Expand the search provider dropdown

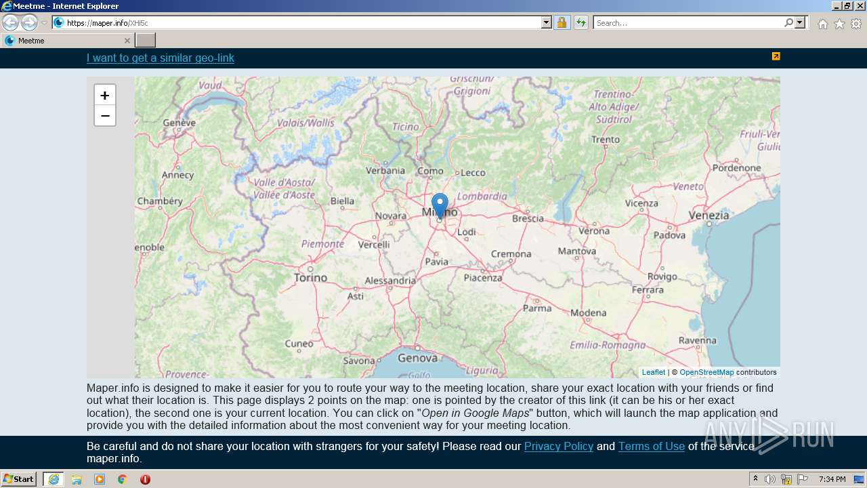[x=800, y=22]
